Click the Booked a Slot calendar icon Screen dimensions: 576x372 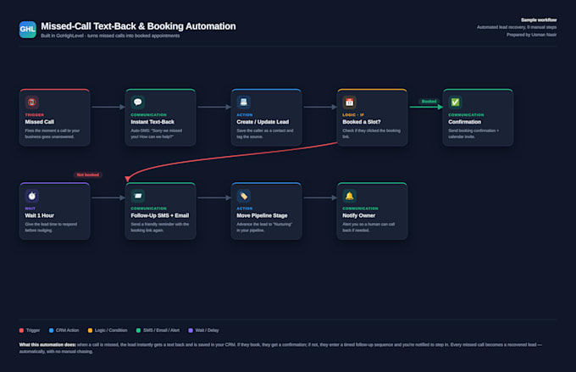349,103
